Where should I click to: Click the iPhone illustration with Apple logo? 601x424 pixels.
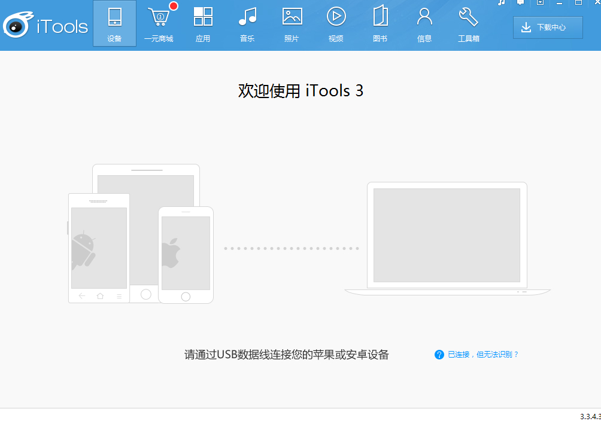click(186, 255)
